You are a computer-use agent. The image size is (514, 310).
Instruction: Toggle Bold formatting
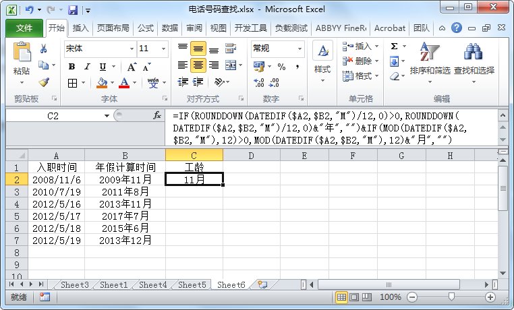72,67
